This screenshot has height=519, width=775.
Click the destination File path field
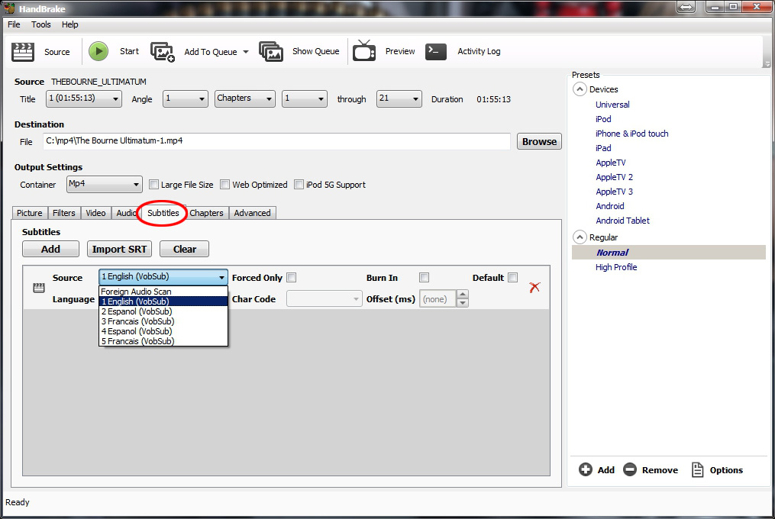[276, 141]
